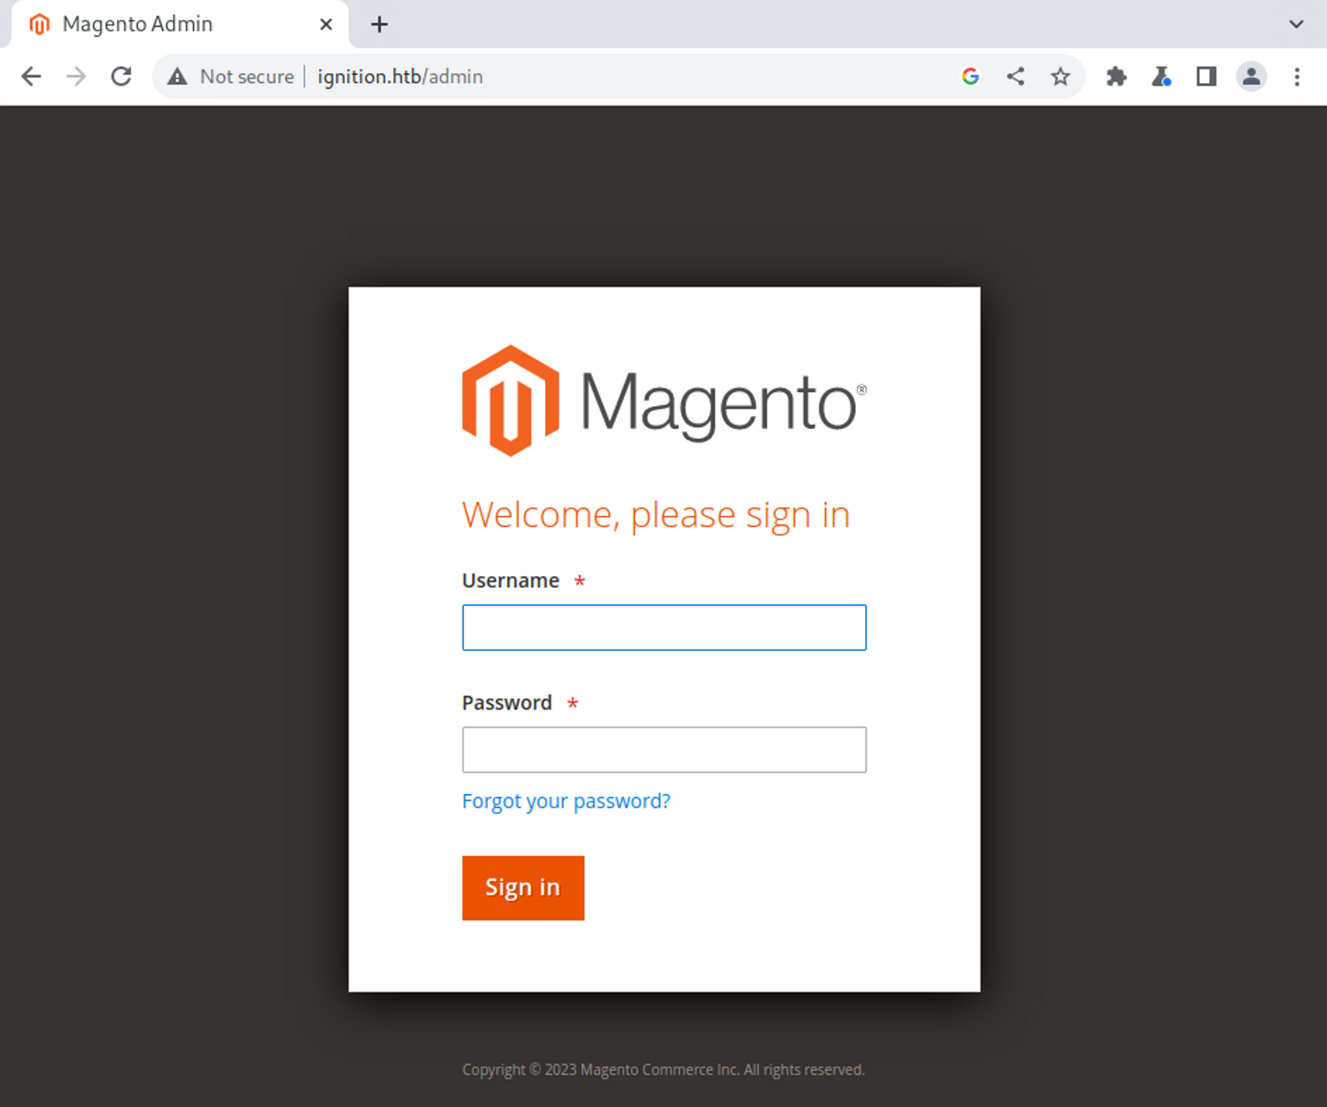Click the Username label
Image resolution: width=1327 pixels, height=1107 pixels.
pos(510,581)
